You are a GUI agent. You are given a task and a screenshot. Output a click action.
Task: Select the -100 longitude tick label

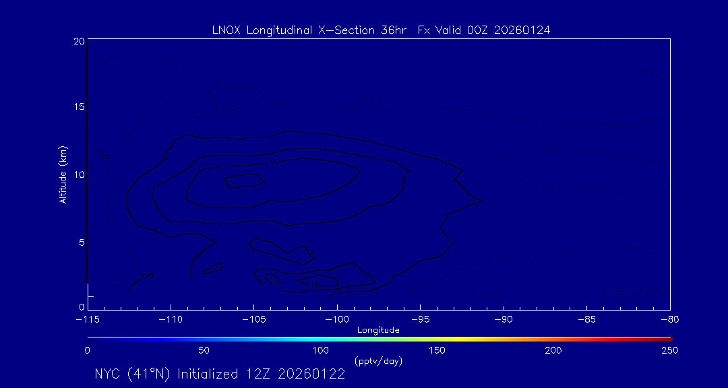(x=336, y=319)
